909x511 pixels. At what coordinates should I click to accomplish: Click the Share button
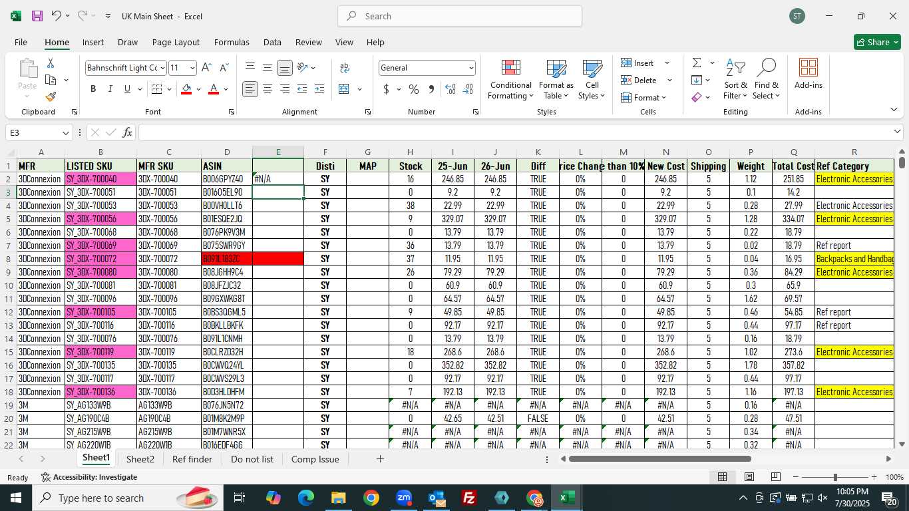[x=877, y=42]
